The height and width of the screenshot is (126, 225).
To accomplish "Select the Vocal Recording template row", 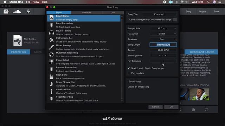I will point(84,99).
